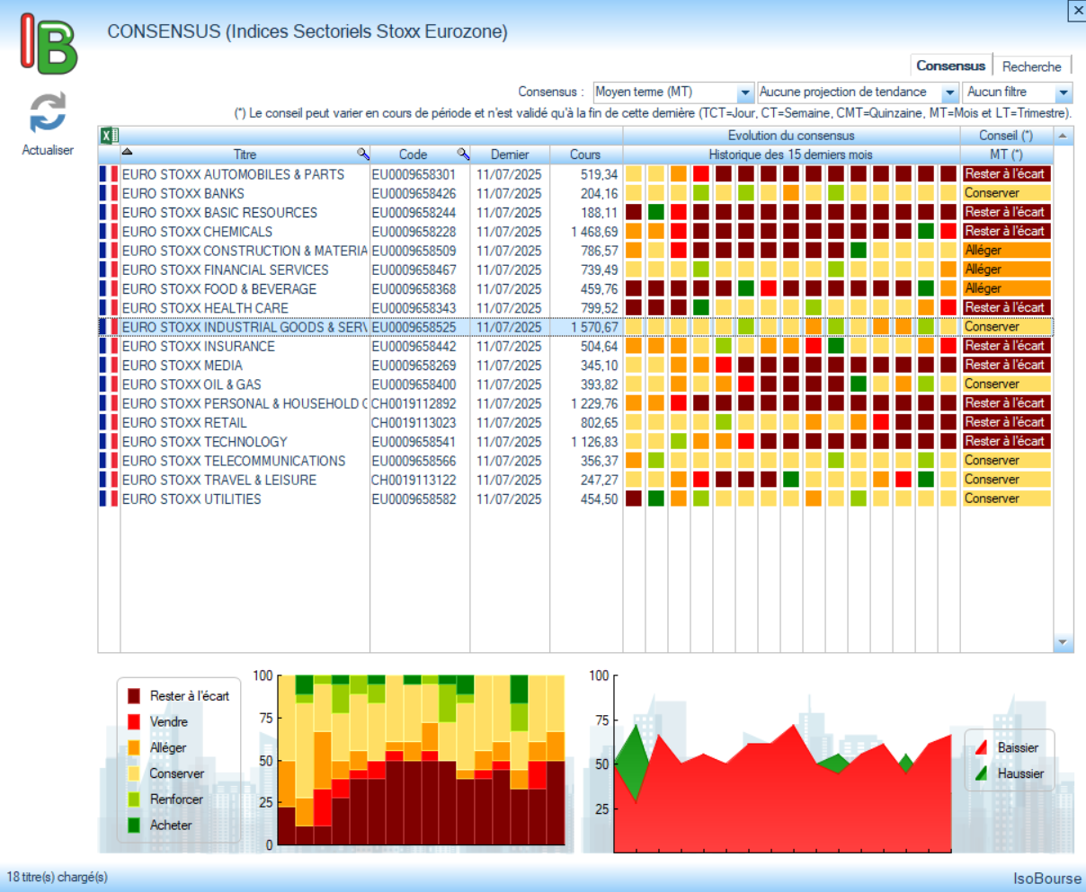
Task: Click the Rester à l'écart legend swatch
Action: (134, 696)
